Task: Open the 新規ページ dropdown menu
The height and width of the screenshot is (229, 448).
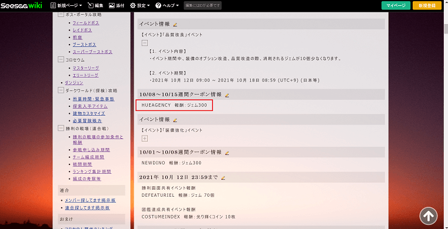Action: pyautogui.click(x=67, y=5)
